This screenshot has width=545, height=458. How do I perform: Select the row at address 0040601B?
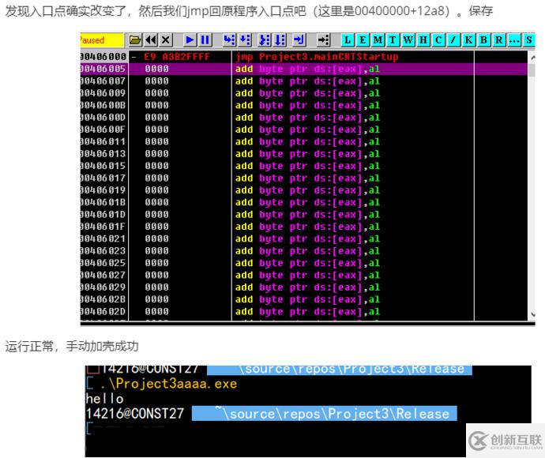(x=304, y=202)
